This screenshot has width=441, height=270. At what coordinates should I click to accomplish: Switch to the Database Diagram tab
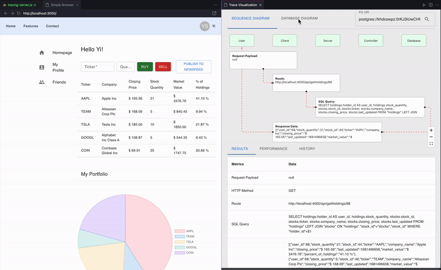(x=299, y=18)
